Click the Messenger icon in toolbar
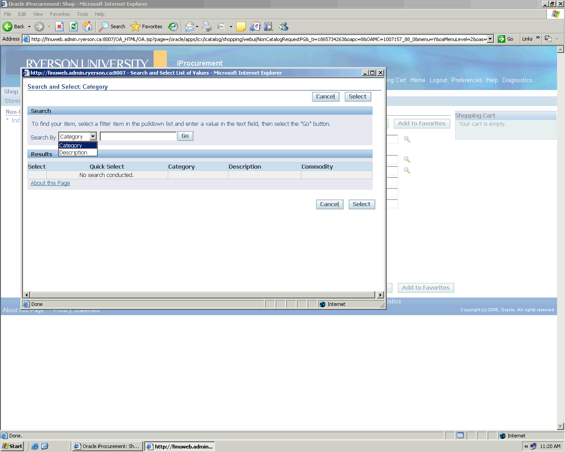The width and height of the screenshot is (565, 452). 283,26
